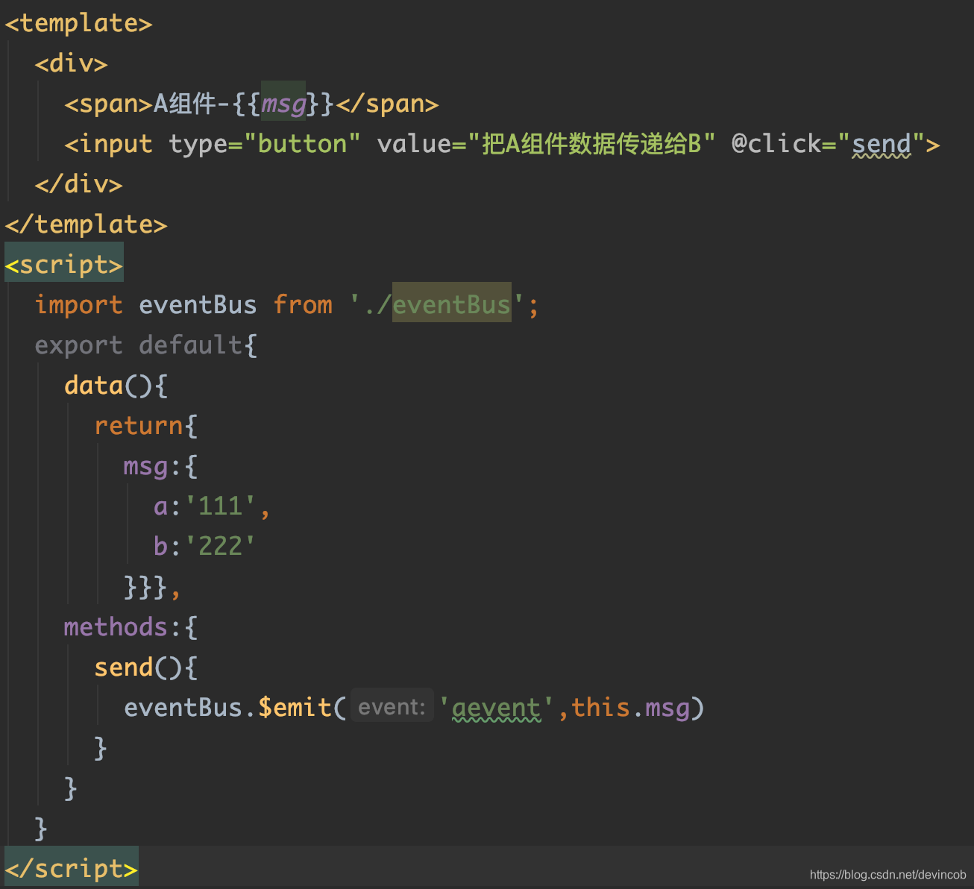
Task: Click the opening <span> tag
Action: coord(108,104)
